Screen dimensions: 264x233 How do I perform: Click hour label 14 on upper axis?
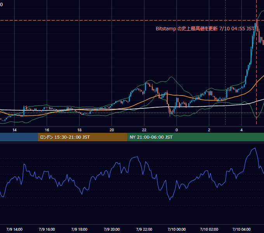point(14,130)
